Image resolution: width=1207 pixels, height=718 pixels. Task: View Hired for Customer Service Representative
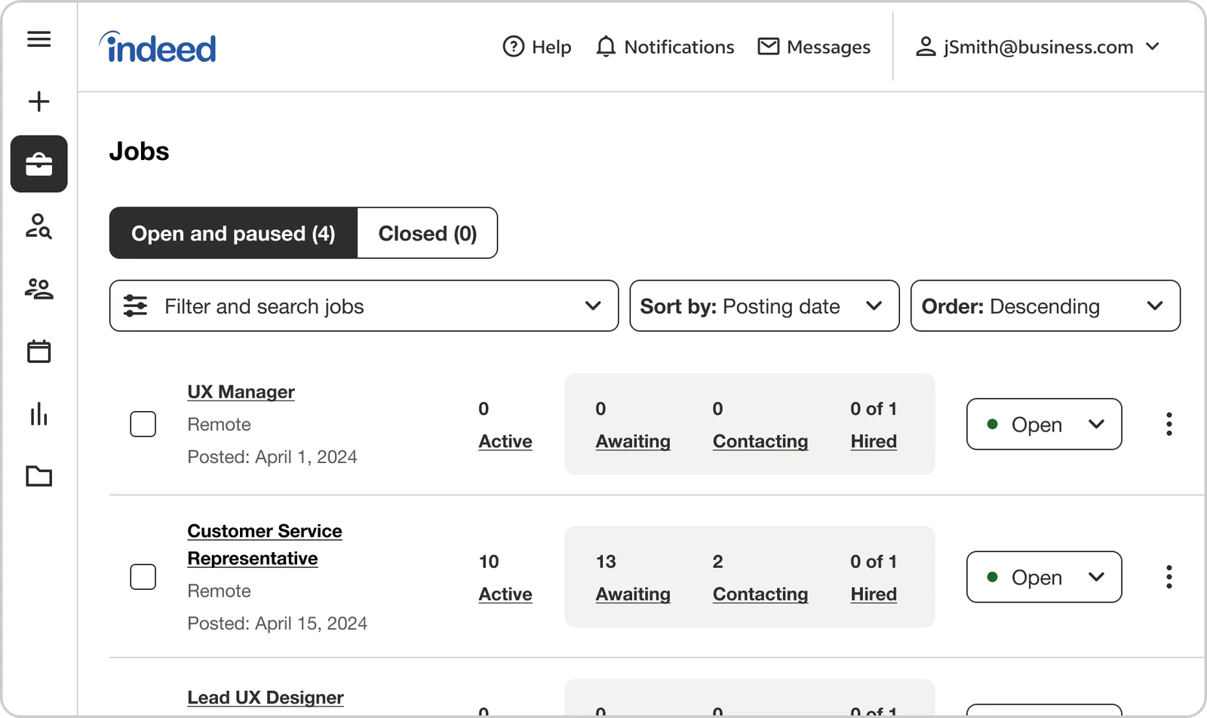click(874, 594)
